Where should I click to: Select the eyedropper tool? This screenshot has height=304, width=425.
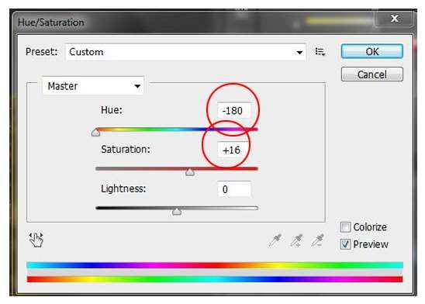tap(275, 240)
